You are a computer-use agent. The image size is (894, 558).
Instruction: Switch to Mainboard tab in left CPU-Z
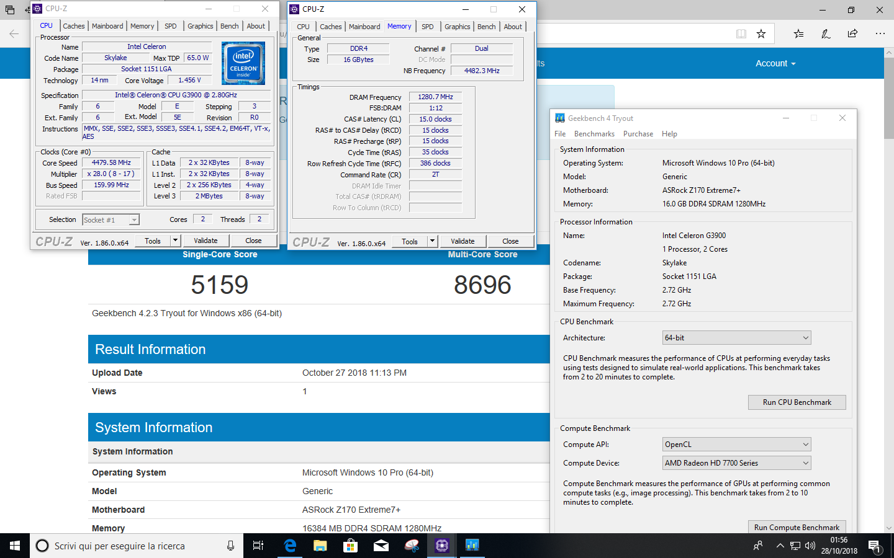107,26
